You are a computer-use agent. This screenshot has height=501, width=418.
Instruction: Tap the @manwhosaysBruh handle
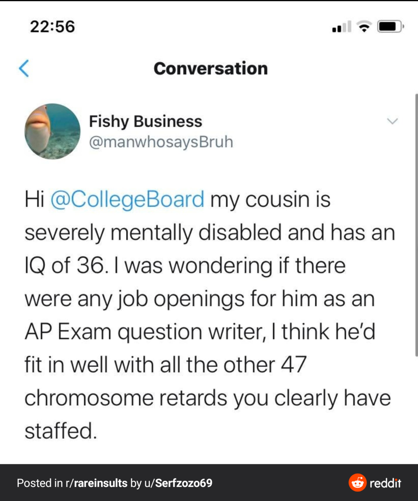[x=161, y=142]
